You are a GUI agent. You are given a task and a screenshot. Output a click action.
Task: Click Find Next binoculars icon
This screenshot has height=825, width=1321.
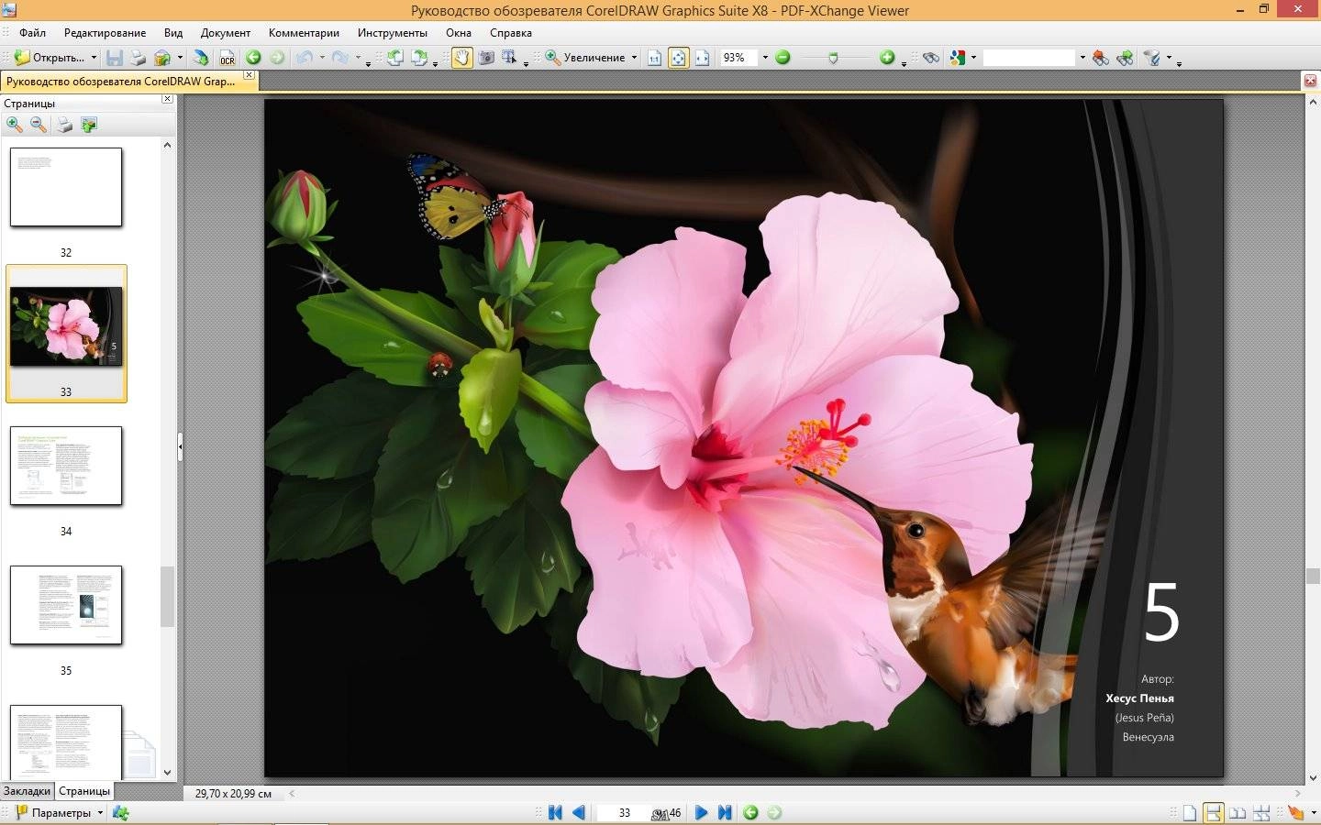[1125, 58]
